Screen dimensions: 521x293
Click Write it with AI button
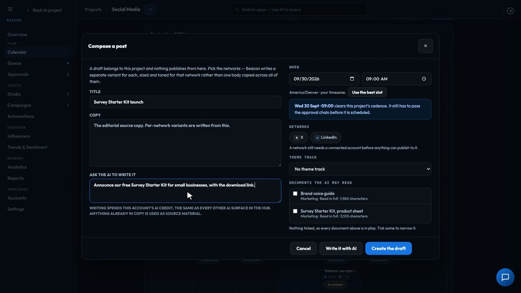[x=341, y=248]
